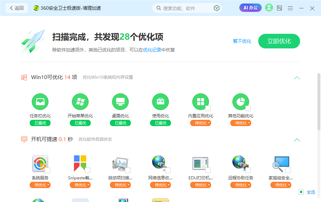
Task: Click the Snipaste截图 startup icon
Action: [x=80, y=164]
